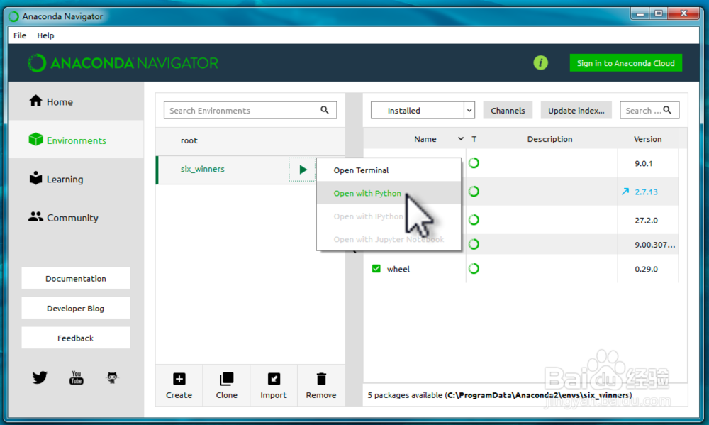Import an environment
This screenshot has height=425, width=709.
pos(274,386)
